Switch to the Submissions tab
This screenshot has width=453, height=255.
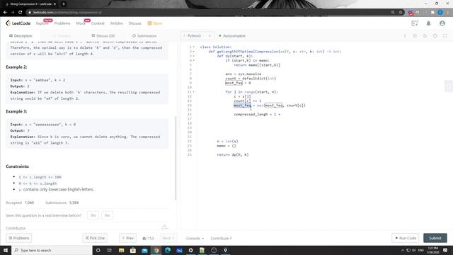144,36
